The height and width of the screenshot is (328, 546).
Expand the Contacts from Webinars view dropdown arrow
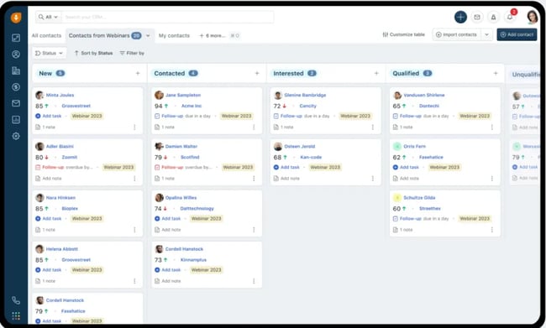coord(148,35)
